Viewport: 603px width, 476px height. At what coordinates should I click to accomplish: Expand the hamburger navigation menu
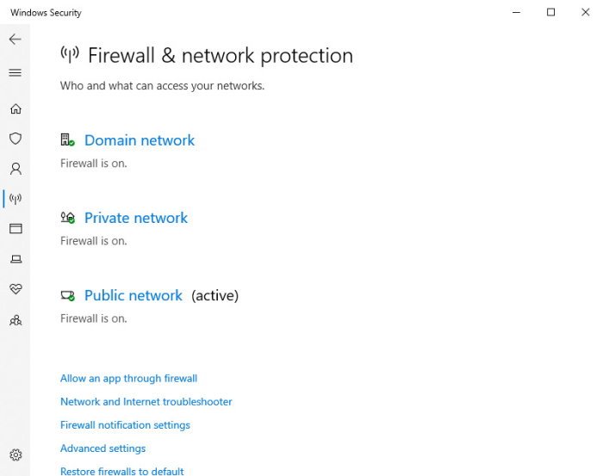(15, 72)
